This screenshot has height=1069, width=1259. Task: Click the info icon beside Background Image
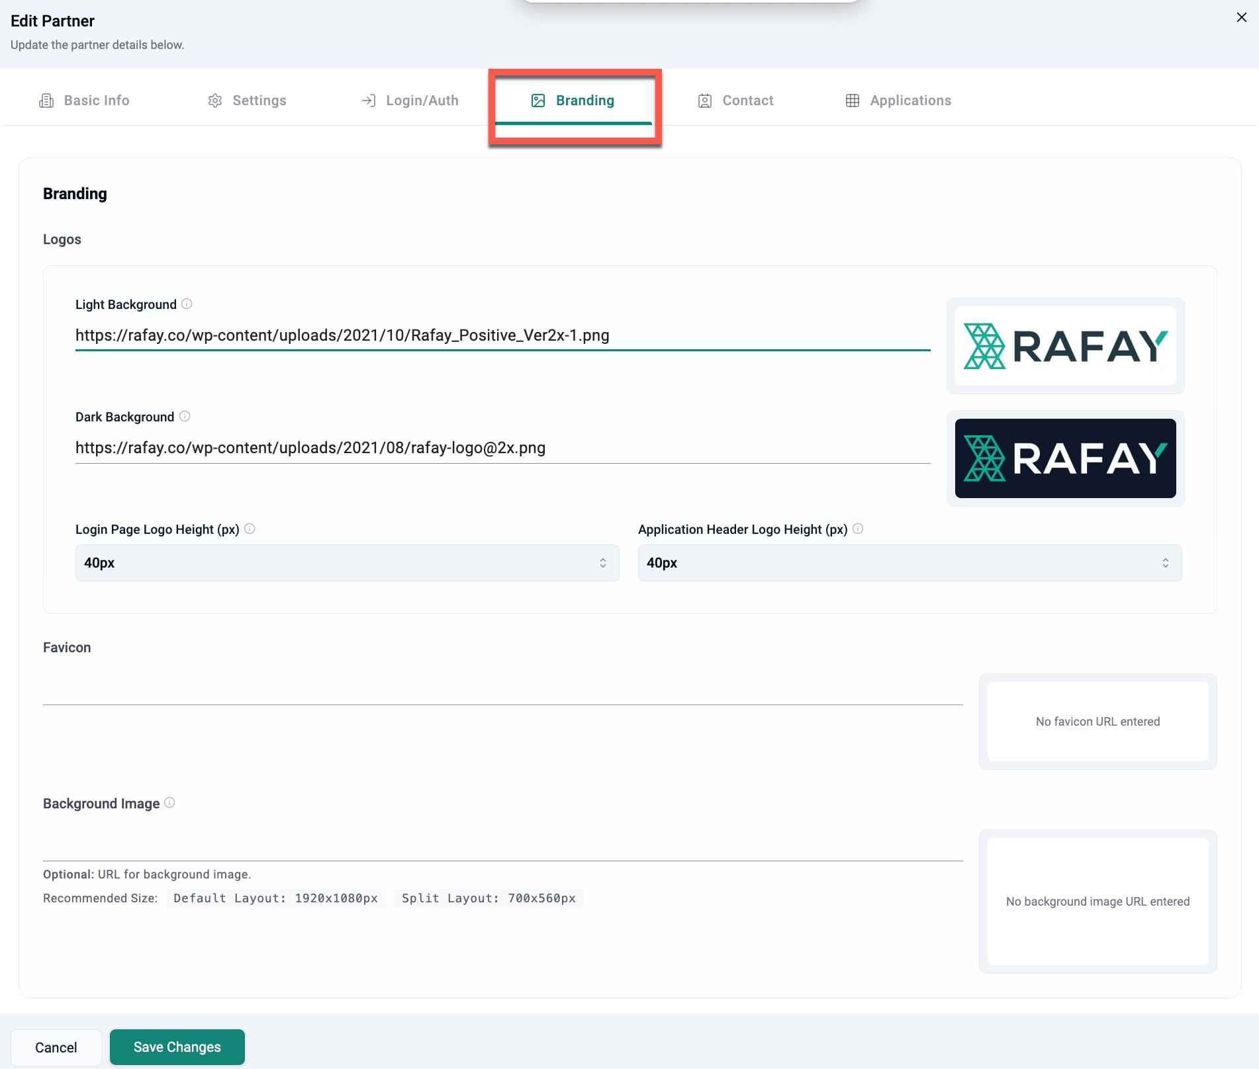[169, 802]
